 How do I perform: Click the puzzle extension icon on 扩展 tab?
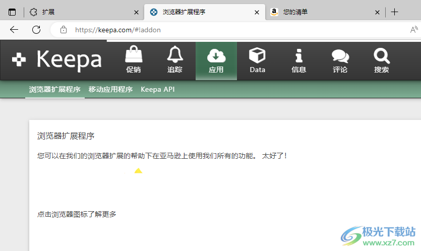[34, 12]
